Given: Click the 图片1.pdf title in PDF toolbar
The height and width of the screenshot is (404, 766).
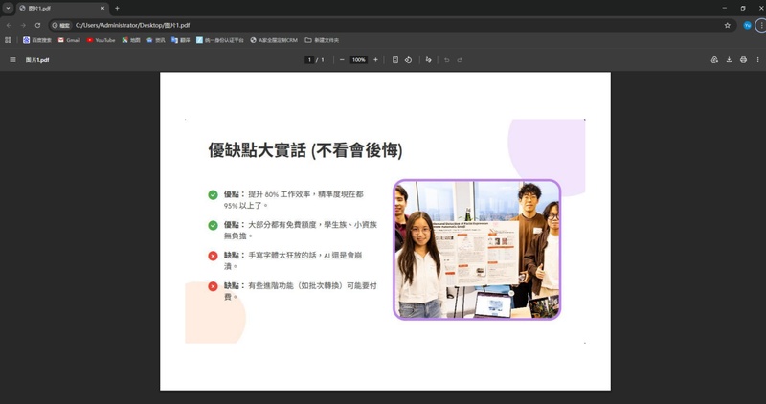Looking at the screenshot, I should [37, 60].
